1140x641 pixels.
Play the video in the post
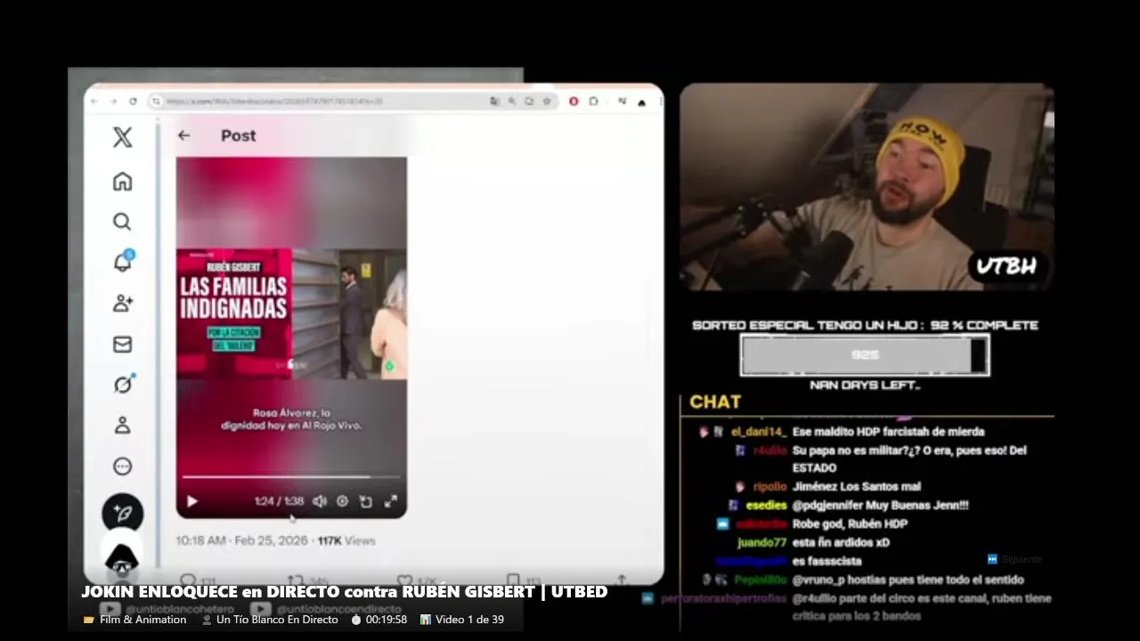pos(191,501)
